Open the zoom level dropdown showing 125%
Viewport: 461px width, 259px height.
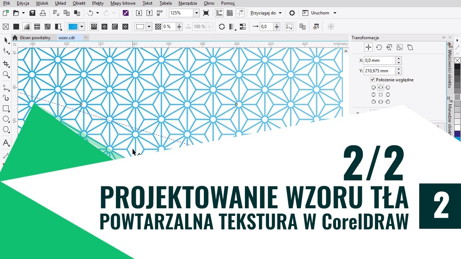pos(197,13)
